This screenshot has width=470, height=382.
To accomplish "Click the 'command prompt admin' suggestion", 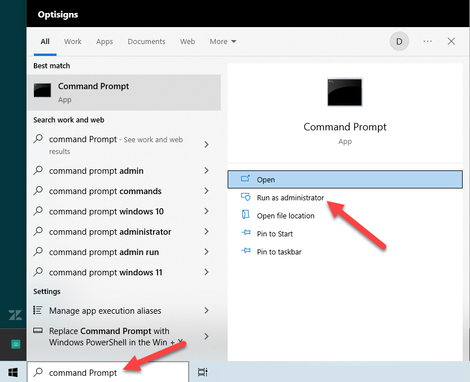I will (124, 170).
